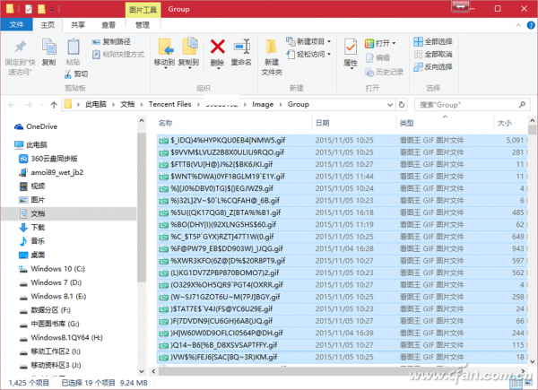Click the Paste (粘贴) clipboard icon

(74, 47)
